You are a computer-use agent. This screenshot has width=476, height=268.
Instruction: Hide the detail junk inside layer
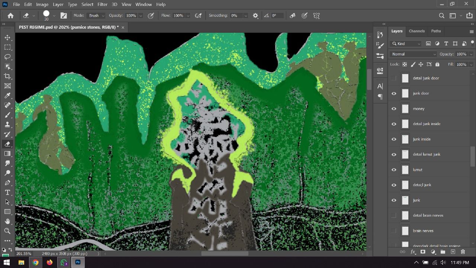click(x=394, y=124)
